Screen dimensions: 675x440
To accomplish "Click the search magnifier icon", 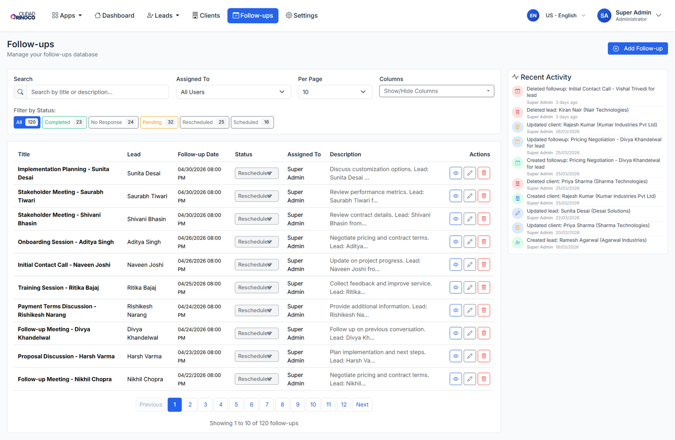I will coord(20,92).
